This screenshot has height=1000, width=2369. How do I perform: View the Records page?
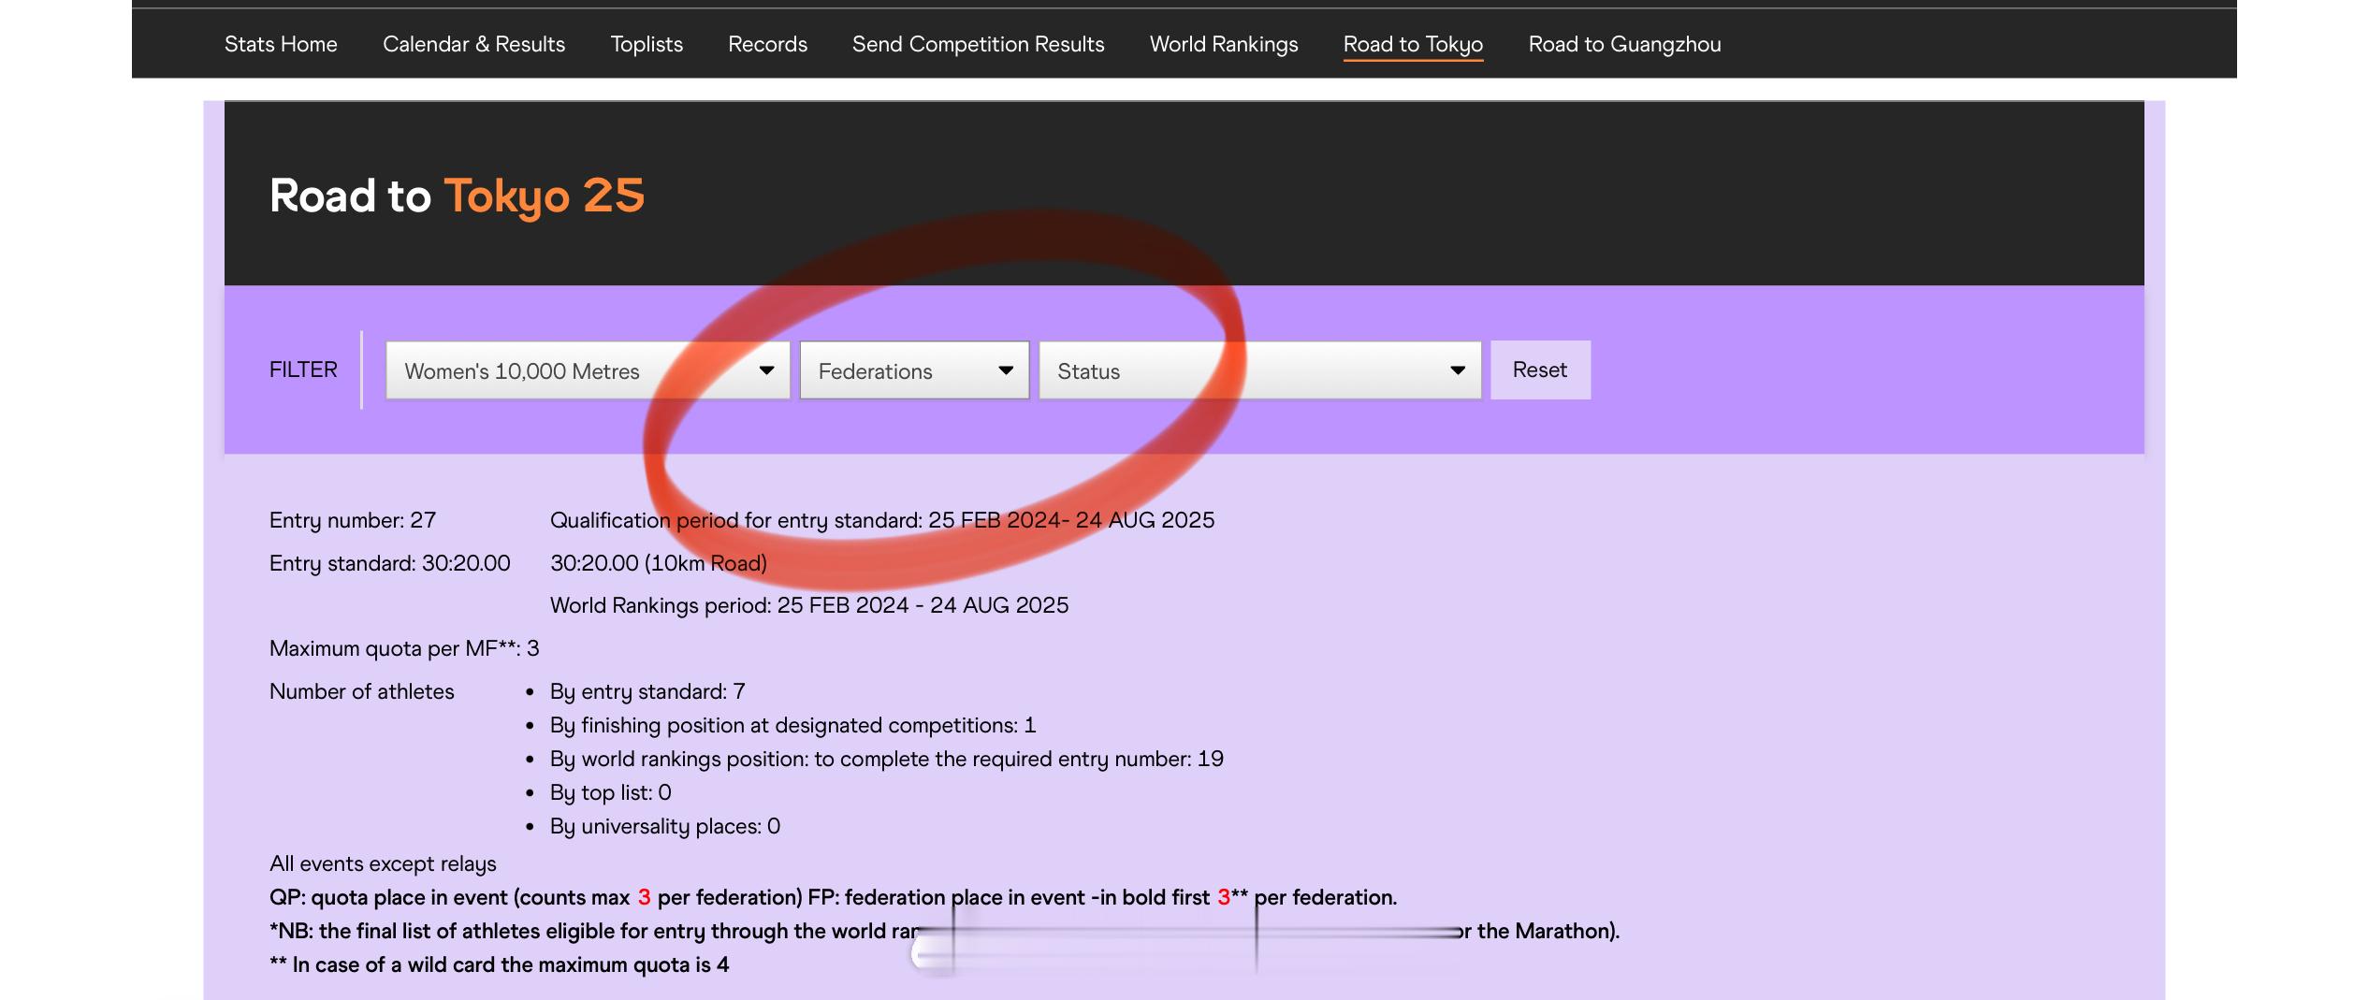[767, 44]
